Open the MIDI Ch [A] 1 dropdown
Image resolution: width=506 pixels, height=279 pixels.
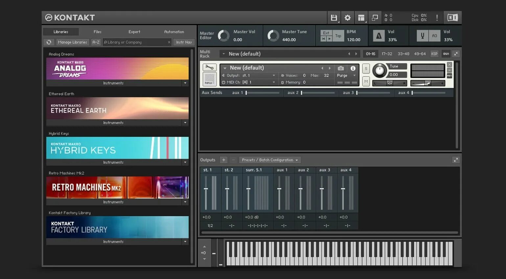(x=249, y=82)
